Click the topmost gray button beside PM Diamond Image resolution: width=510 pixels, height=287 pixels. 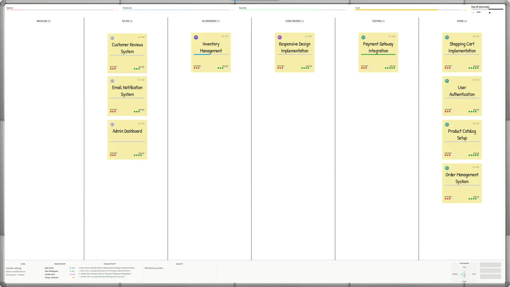coord(490,265)
